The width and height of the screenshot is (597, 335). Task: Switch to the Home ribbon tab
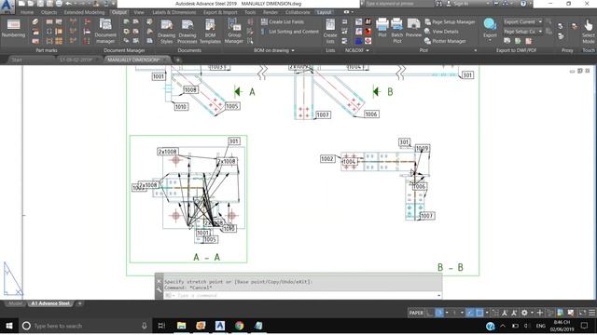[x=27, y=12]
